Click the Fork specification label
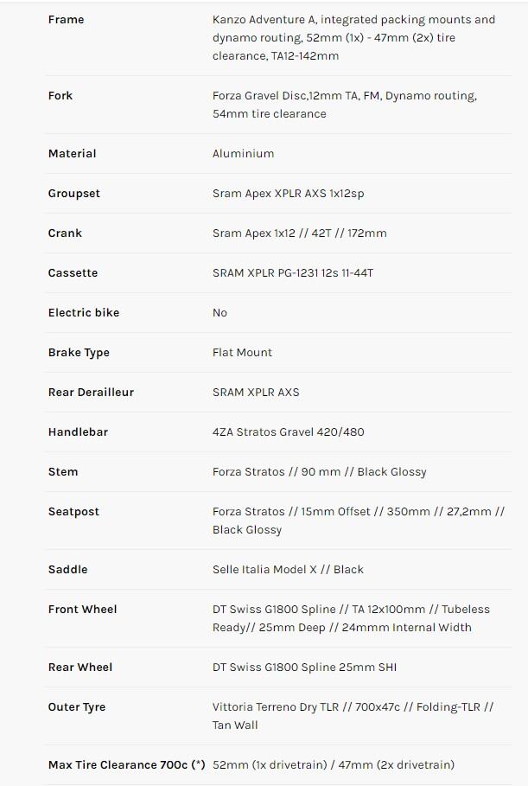Viewport: 528px width, 786px height. pyautogui.click(x=60, y=96)
